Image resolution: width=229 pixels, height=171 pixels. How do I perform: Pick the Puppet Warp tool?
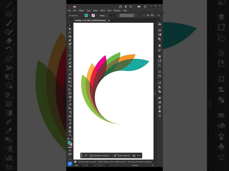tap(70, 78)
